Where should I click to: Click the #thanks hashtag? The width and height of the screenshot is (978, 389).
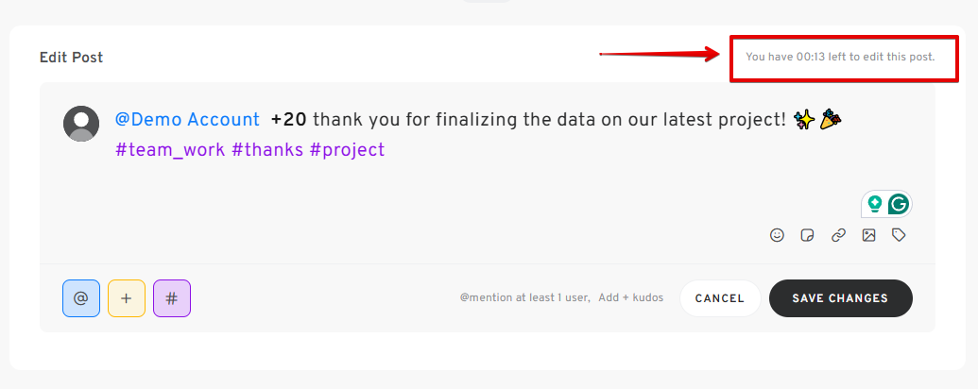point(267,149)
